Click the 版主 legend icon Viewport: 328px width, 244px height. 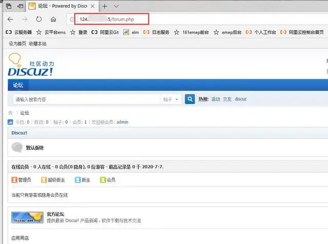coord(77,180)
